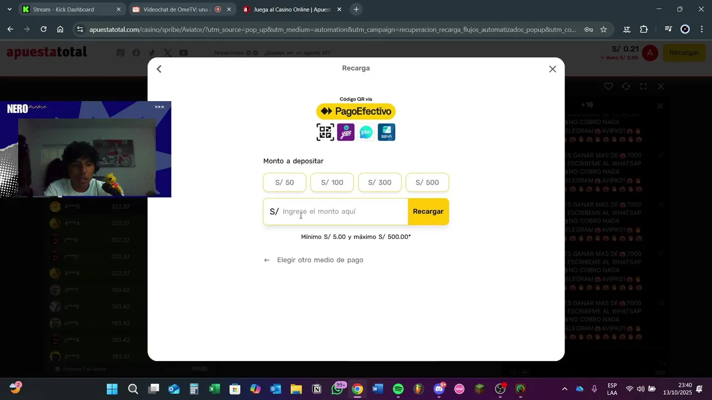This screenshot has width=712, height=400.
Task: Open browser extensions menu
Action: [x=644, y=29]
